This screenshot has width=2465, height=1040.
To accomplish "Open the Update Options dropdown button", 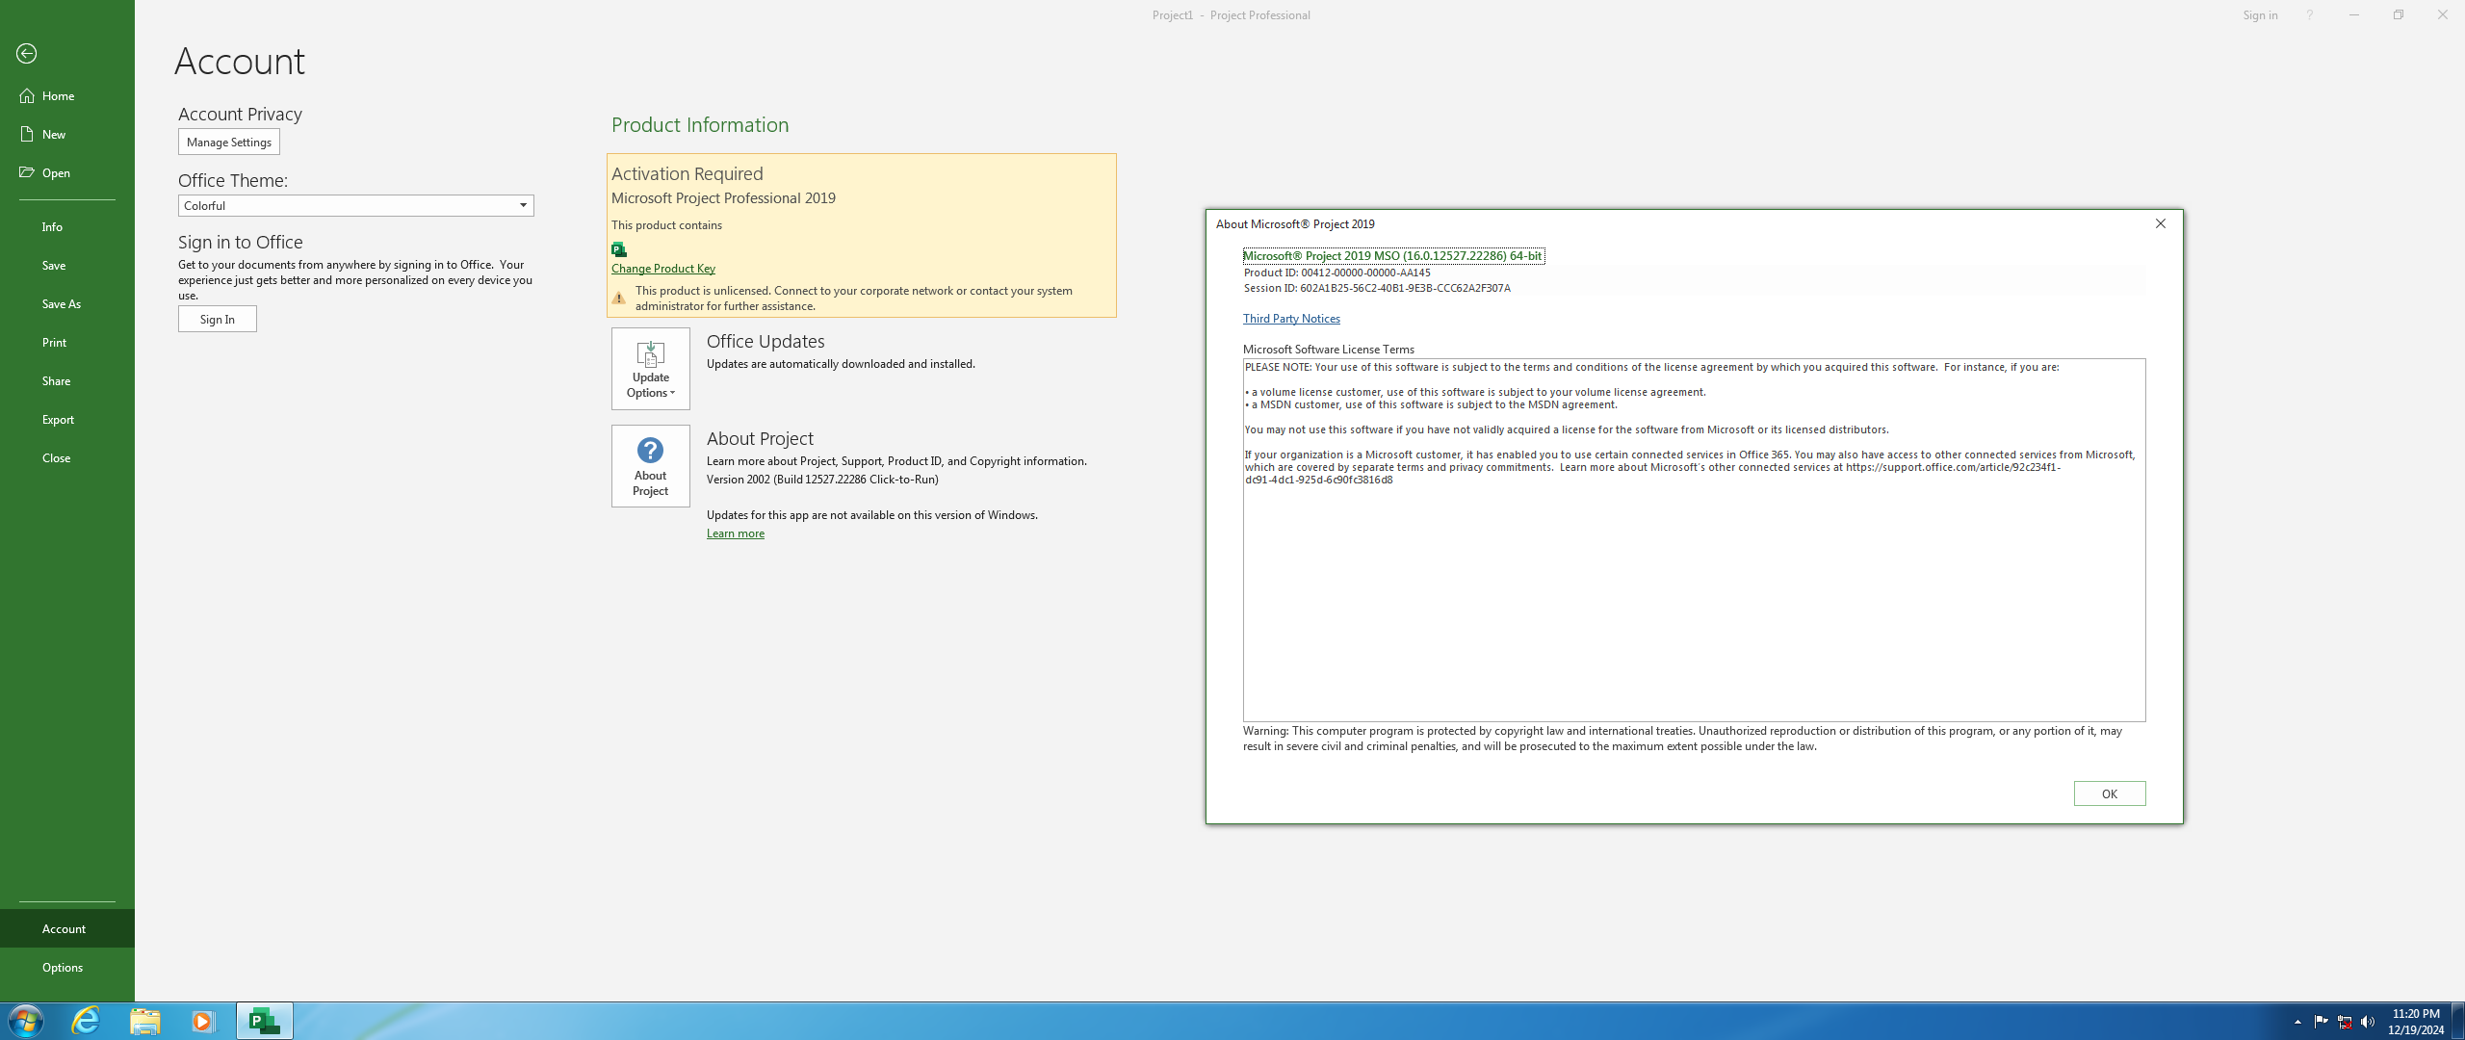I will (651, 369).
